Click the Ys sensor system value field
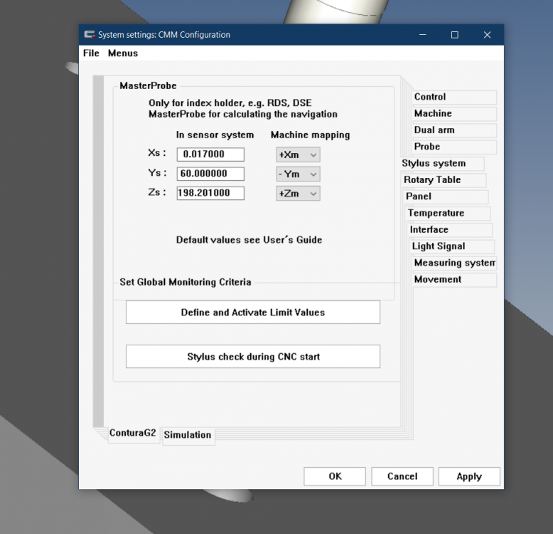The height and width of the screenshot is (534, 553). tap(210, 174)
